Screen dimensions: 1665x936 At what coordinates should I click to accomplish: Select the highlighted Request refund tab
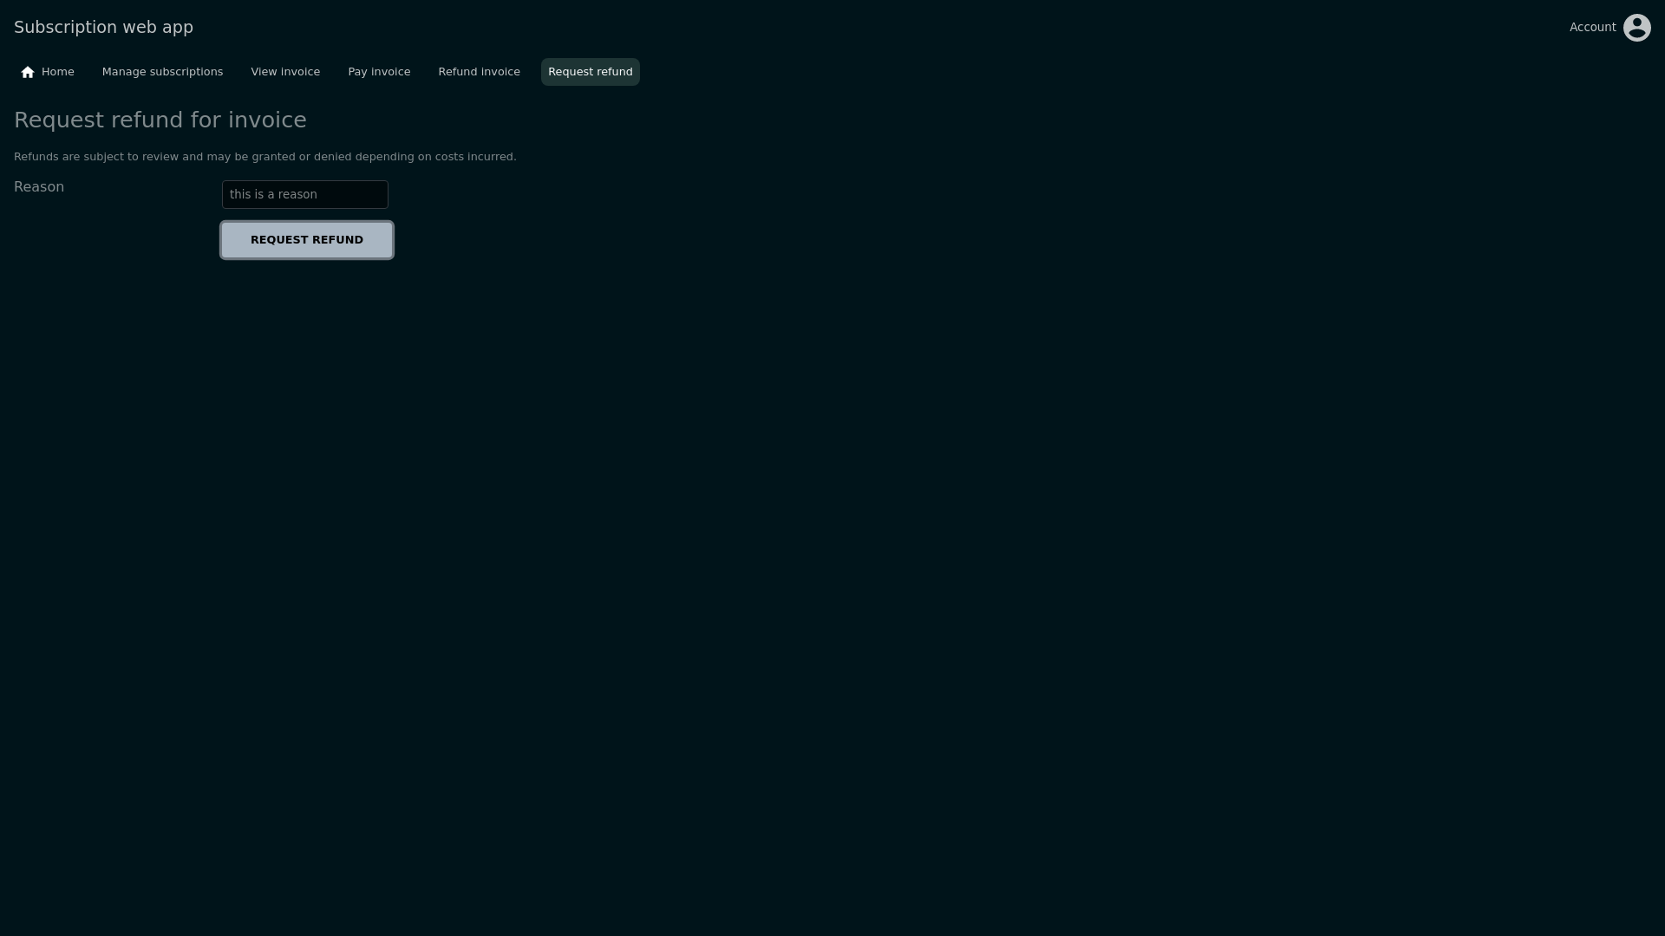[590, 72]
